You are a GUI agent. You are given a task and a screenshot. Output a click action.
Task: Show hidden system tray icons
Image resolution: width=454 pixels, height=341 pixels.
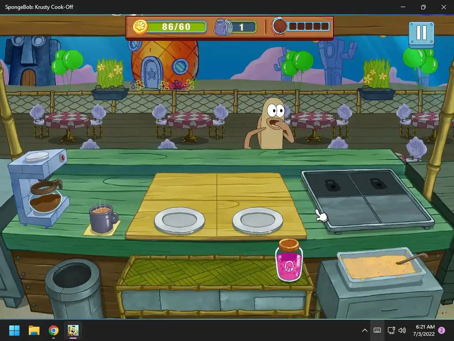click(x=365, y=330)
